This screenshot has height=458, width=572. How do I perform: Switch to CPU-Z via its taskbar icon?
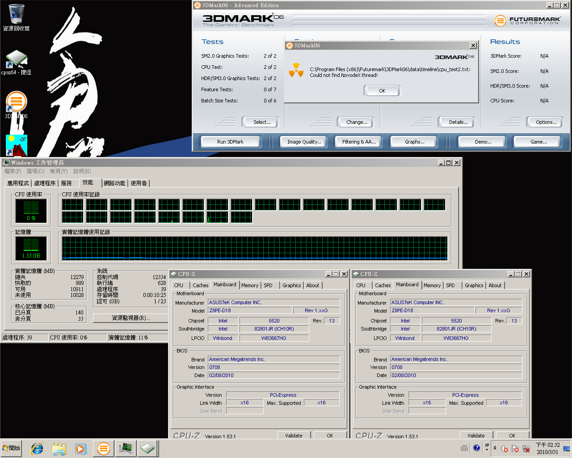[x=147, y=448]
